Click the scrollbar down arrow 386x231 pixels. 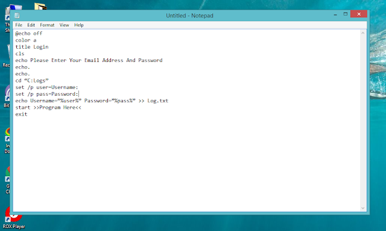point(363,208)
